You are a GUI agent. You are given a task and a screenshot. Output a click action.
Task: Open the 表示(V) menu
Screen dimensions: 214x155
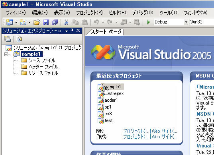tap(62, 13)
